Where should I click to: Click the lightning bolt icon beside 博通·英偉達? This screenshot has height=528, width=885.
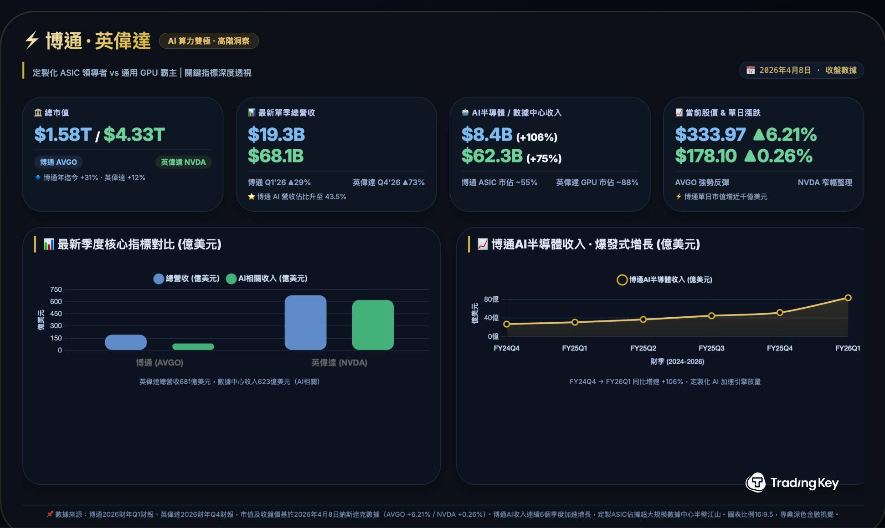(x=31, y=41)
